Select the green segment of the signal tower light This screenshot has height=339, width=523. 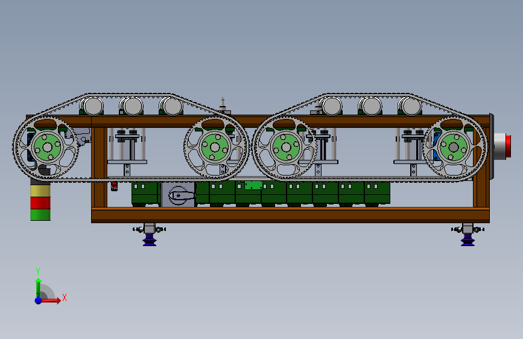[x=40, y=215]
